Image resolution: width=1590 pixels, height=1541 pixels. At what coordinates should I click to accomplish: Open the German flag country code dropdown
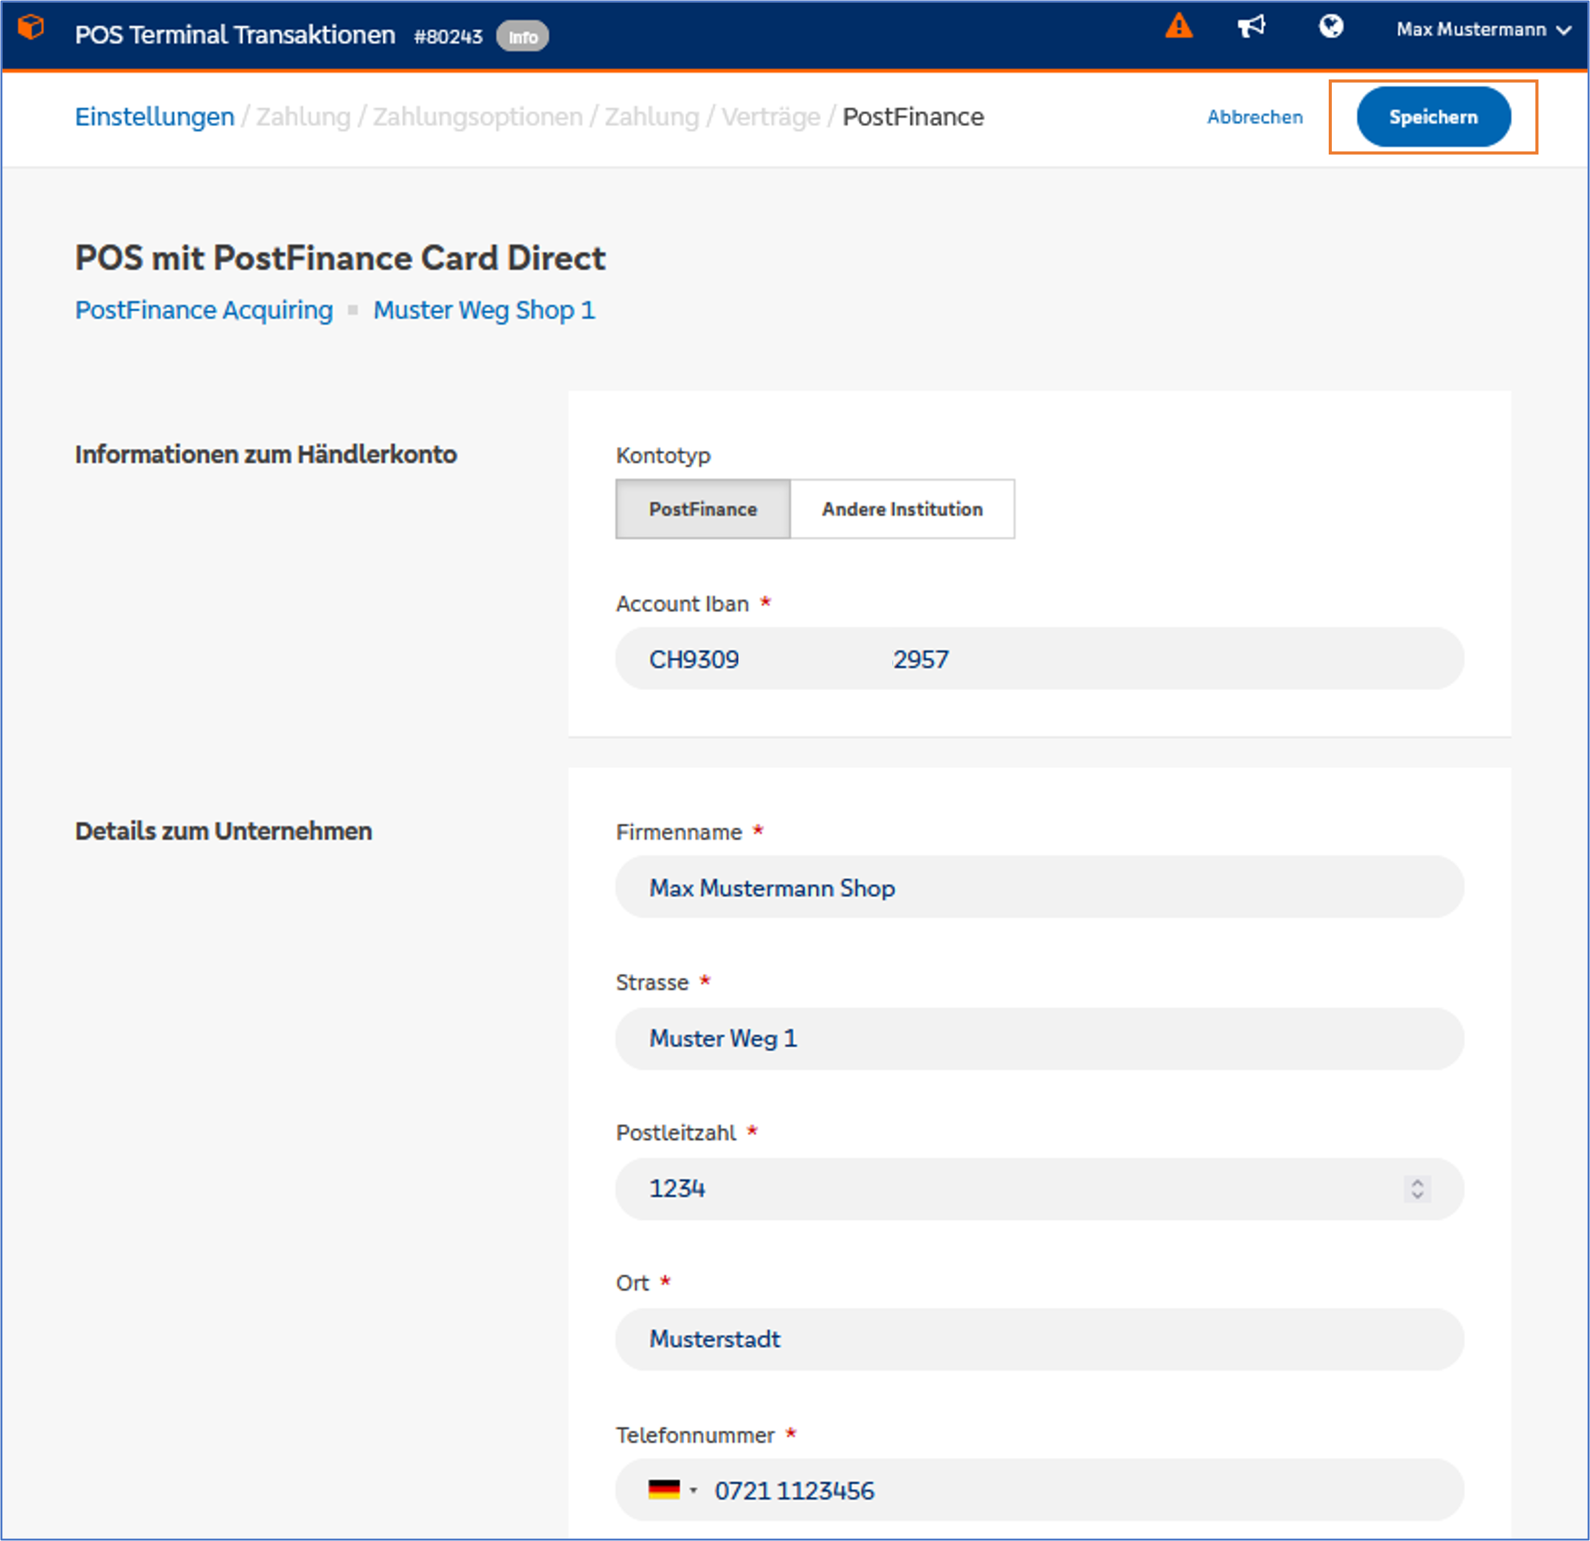(673, 1490)
